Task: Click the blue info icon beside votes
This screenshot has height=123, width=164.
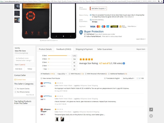Action: [124, 63]
